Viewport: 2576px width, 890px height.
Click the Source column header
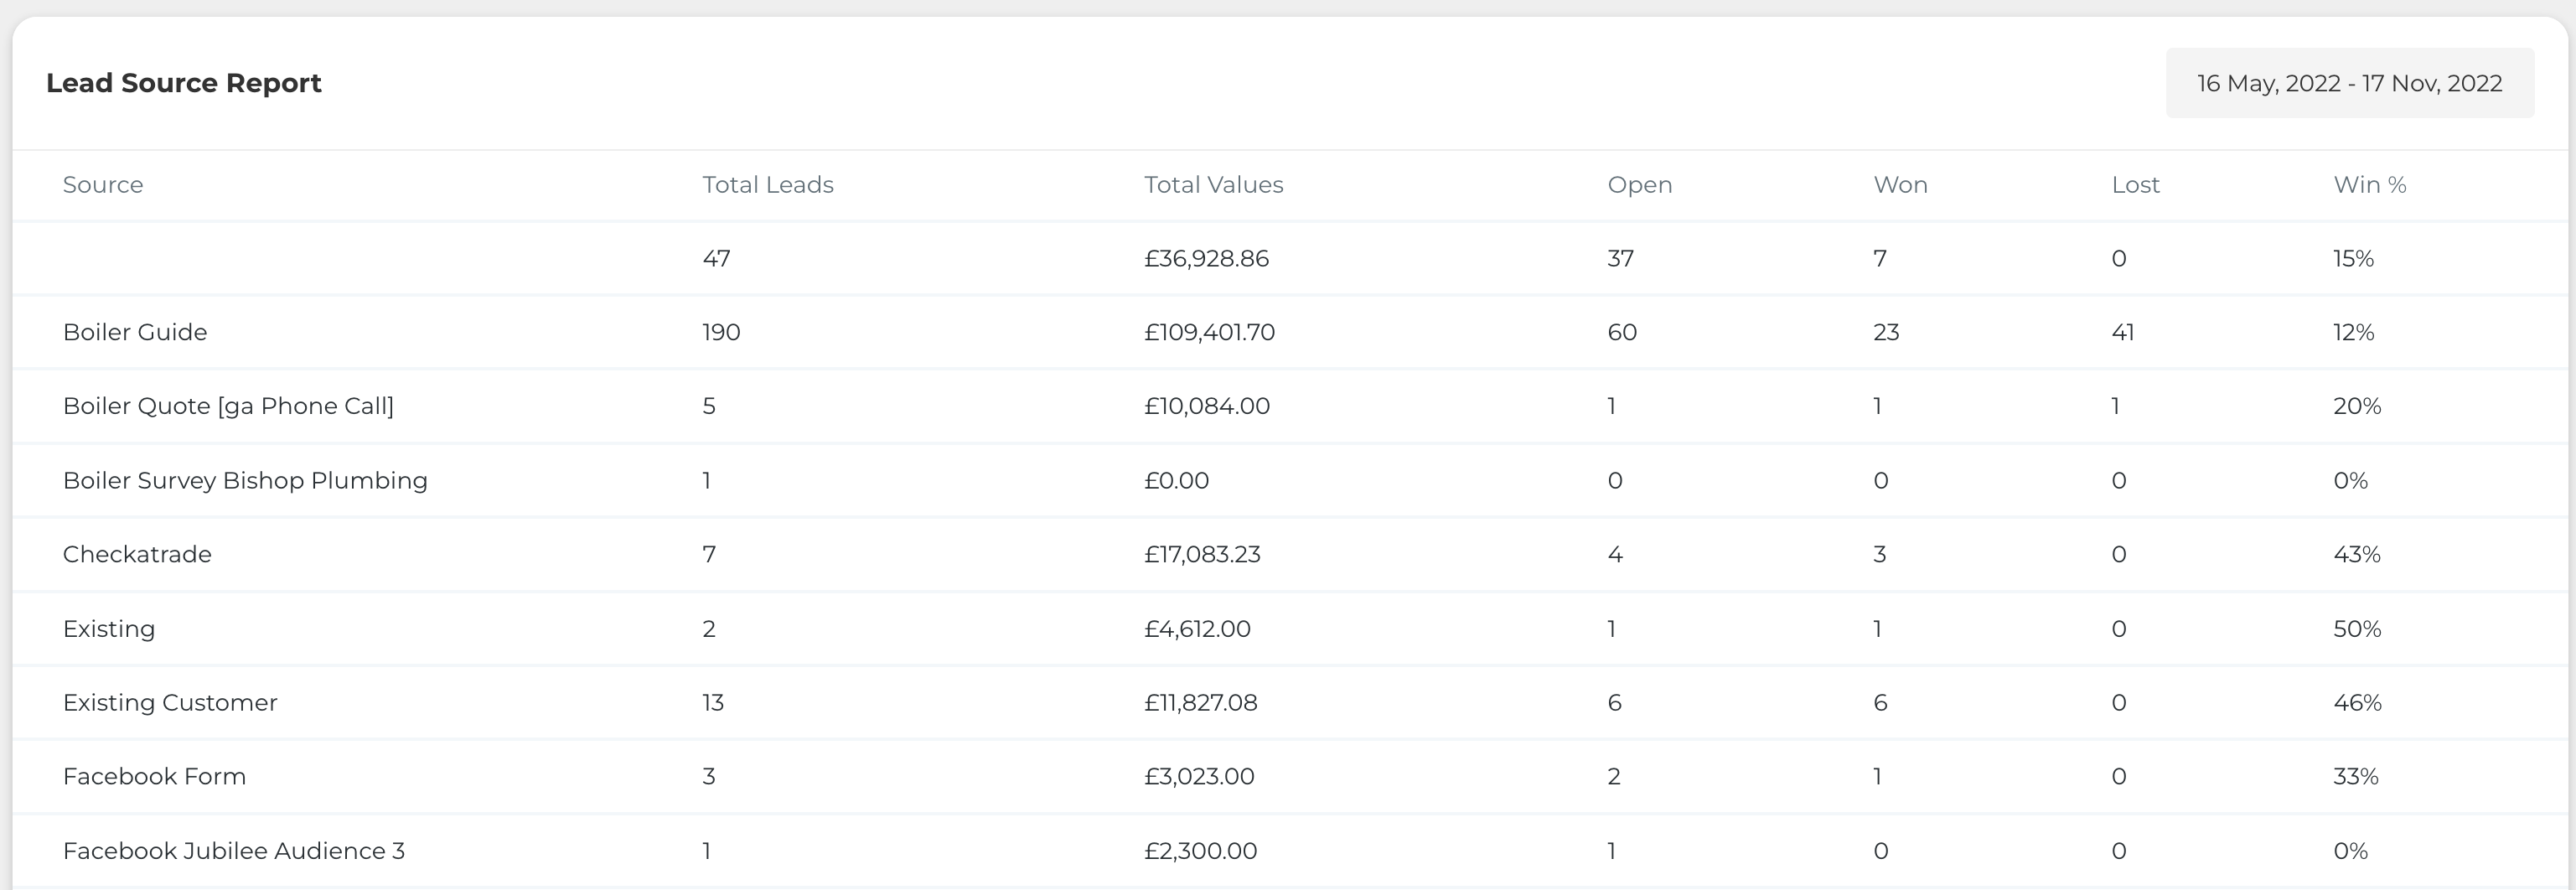pyautogui.click(x=103, y=185)
